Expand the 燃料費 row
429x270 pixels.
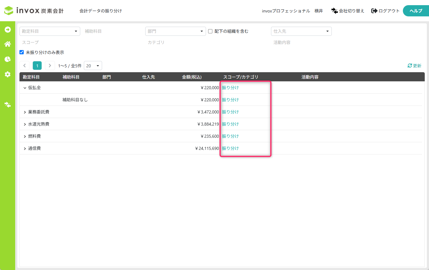25,137
